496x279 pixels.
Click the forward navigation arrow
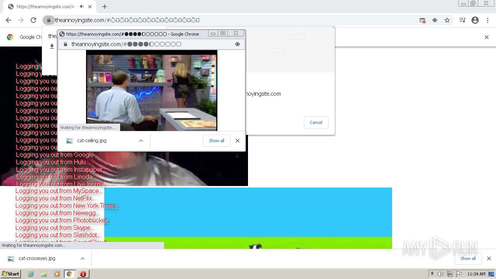pos(21,20)
